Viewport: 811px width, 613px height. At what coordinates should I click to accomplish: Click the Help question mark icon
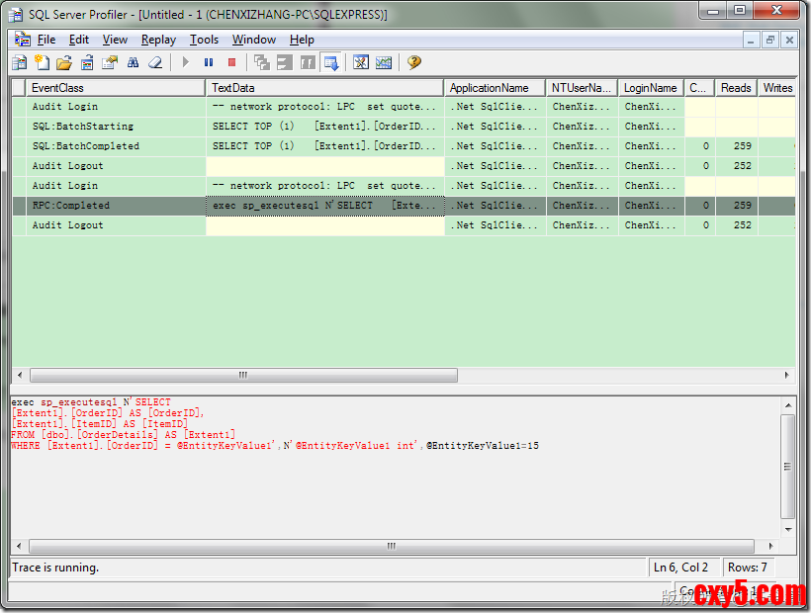coord(413,62)
